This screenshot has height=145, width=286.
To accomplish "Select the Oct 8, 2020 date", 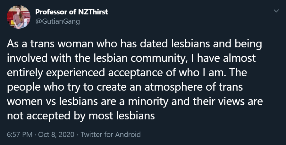I will pos(56,135).
